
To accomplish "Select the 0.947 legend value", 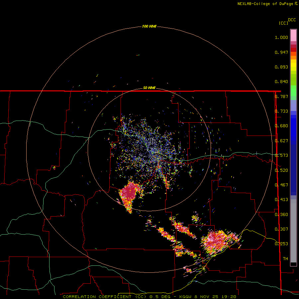I will point(281,52).
